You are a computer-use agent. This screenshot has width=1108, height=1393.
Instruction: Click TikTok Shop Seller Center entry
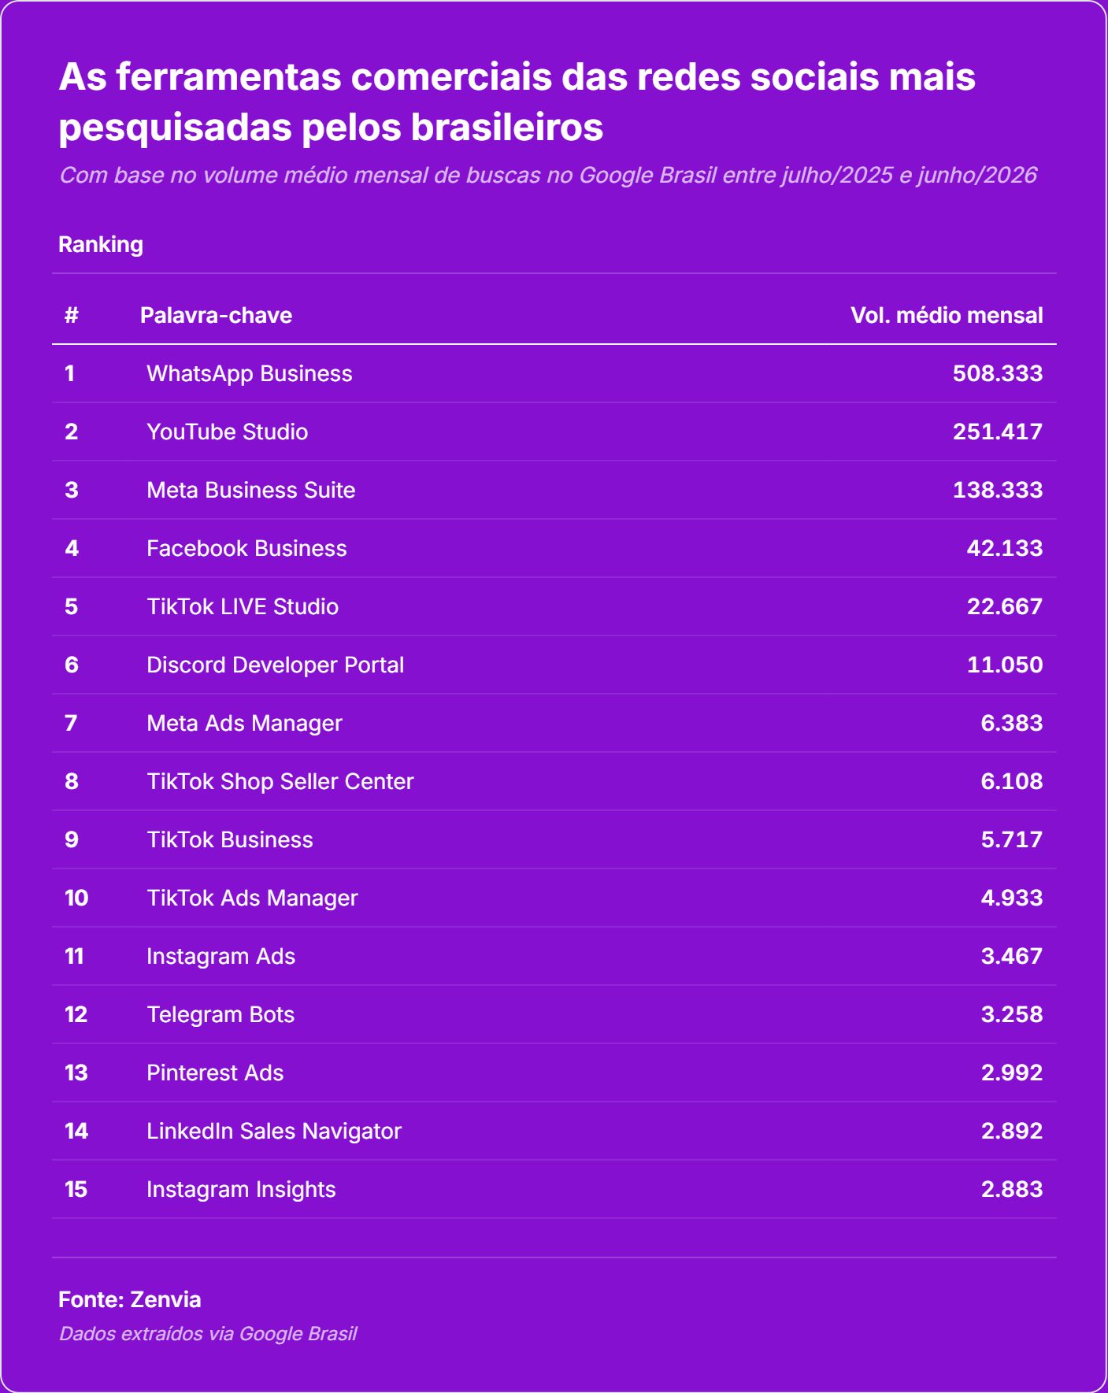(x=280, y=782)
